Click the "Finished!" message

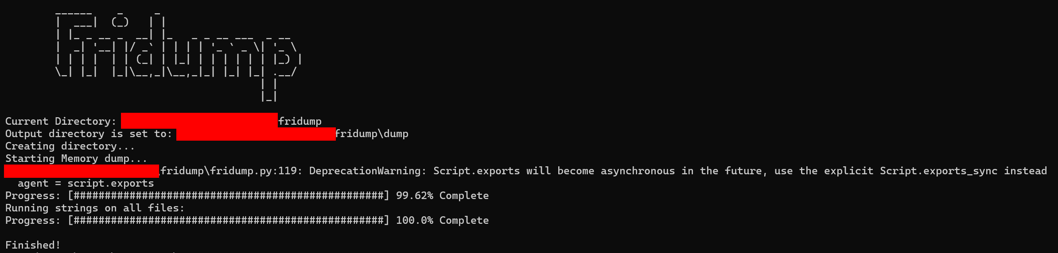click(33, 245)
